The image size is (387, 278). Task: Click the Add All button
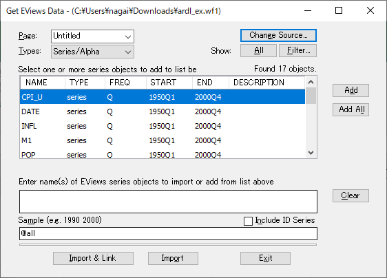pos(351,109)
